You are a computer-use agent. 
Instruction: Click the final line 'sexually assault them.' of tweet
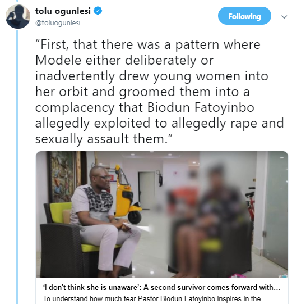[104, 139]
